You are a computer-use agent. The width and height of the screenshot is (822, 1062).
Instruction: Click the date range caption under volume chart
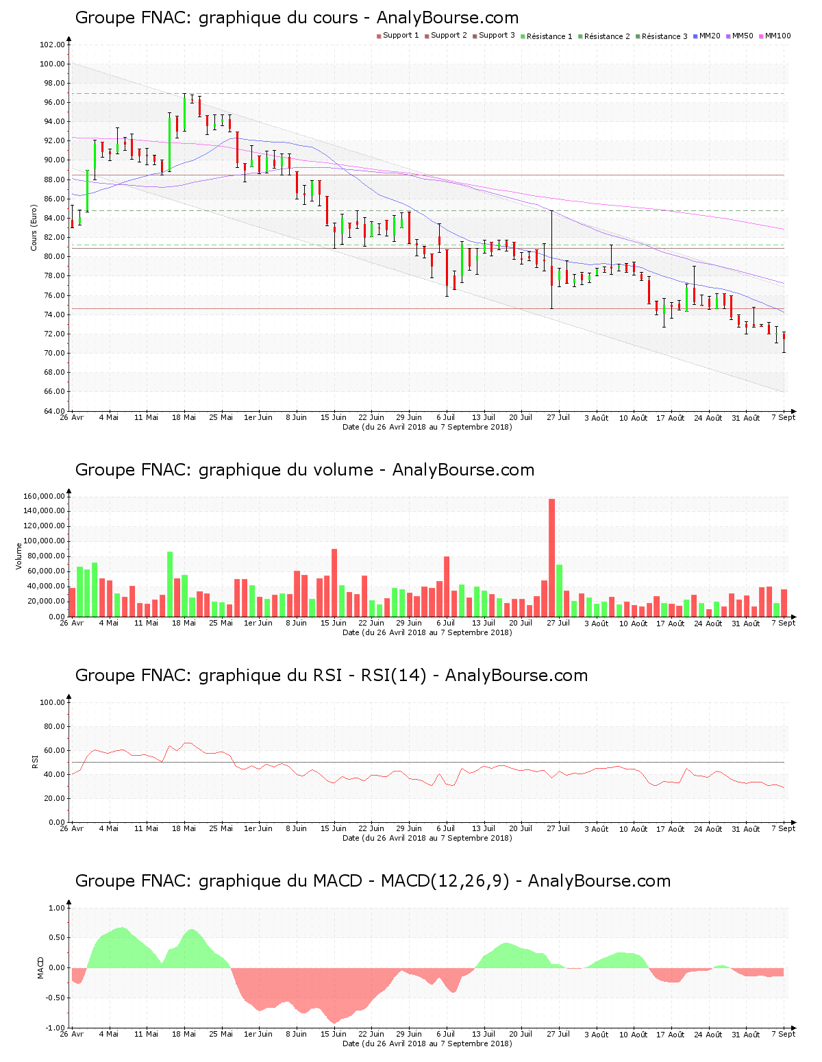[427, 632]
